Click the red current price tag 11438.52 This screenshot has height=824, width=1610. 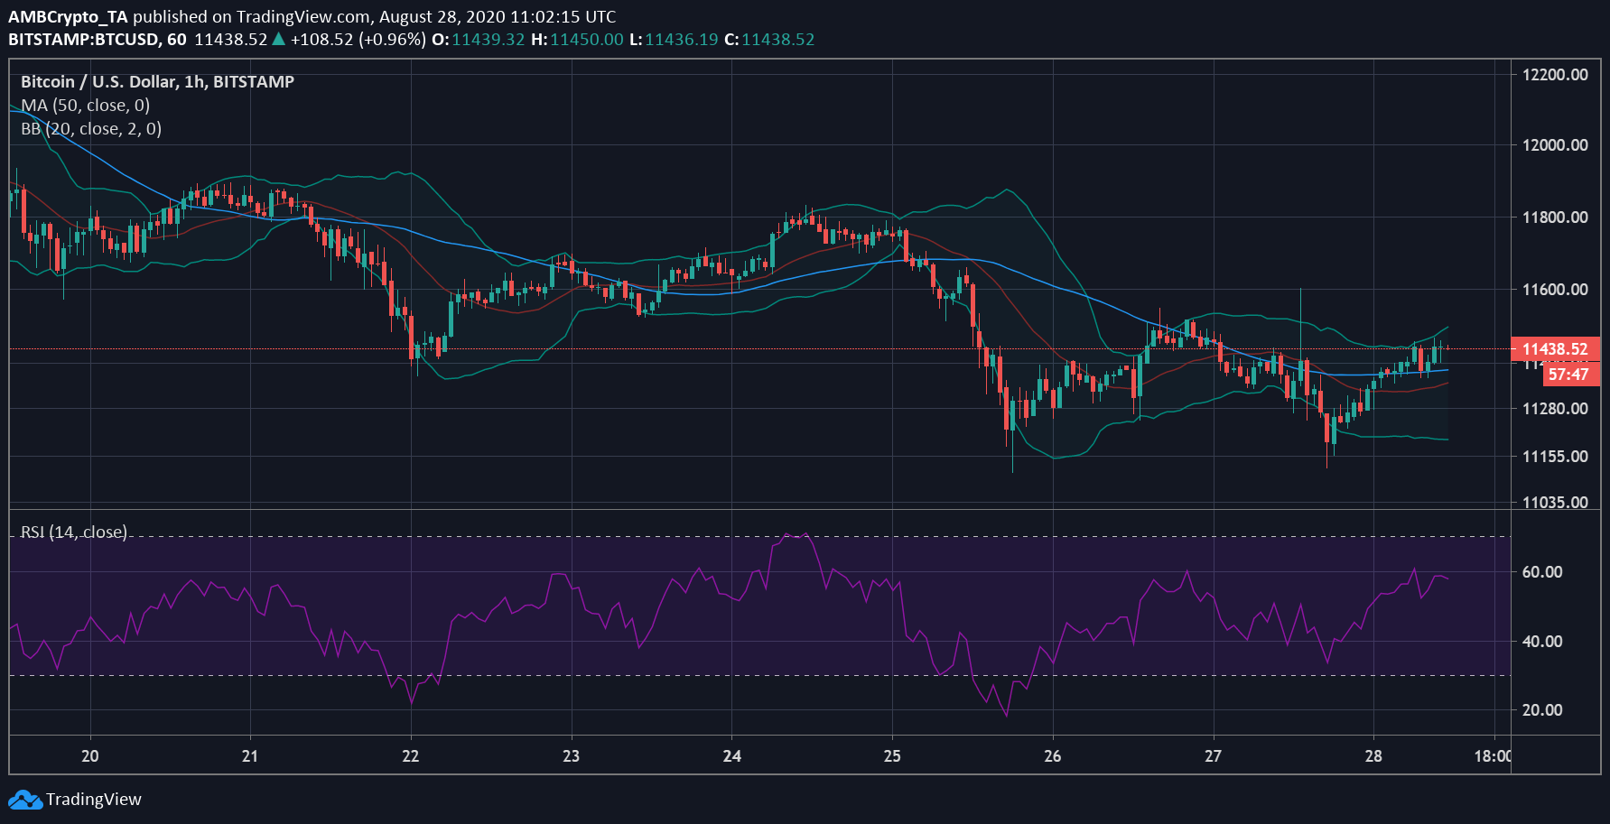click(x=1554, y=349)
